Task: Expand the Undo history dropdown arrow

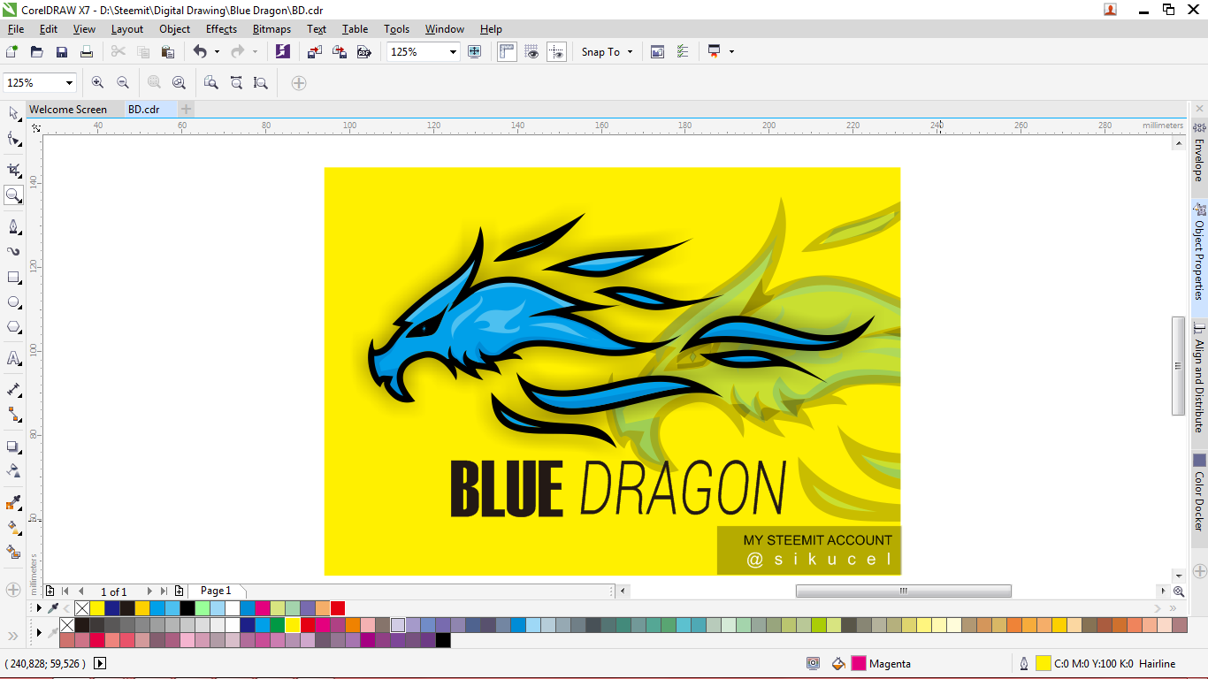Action: click(x=217, y=52)
